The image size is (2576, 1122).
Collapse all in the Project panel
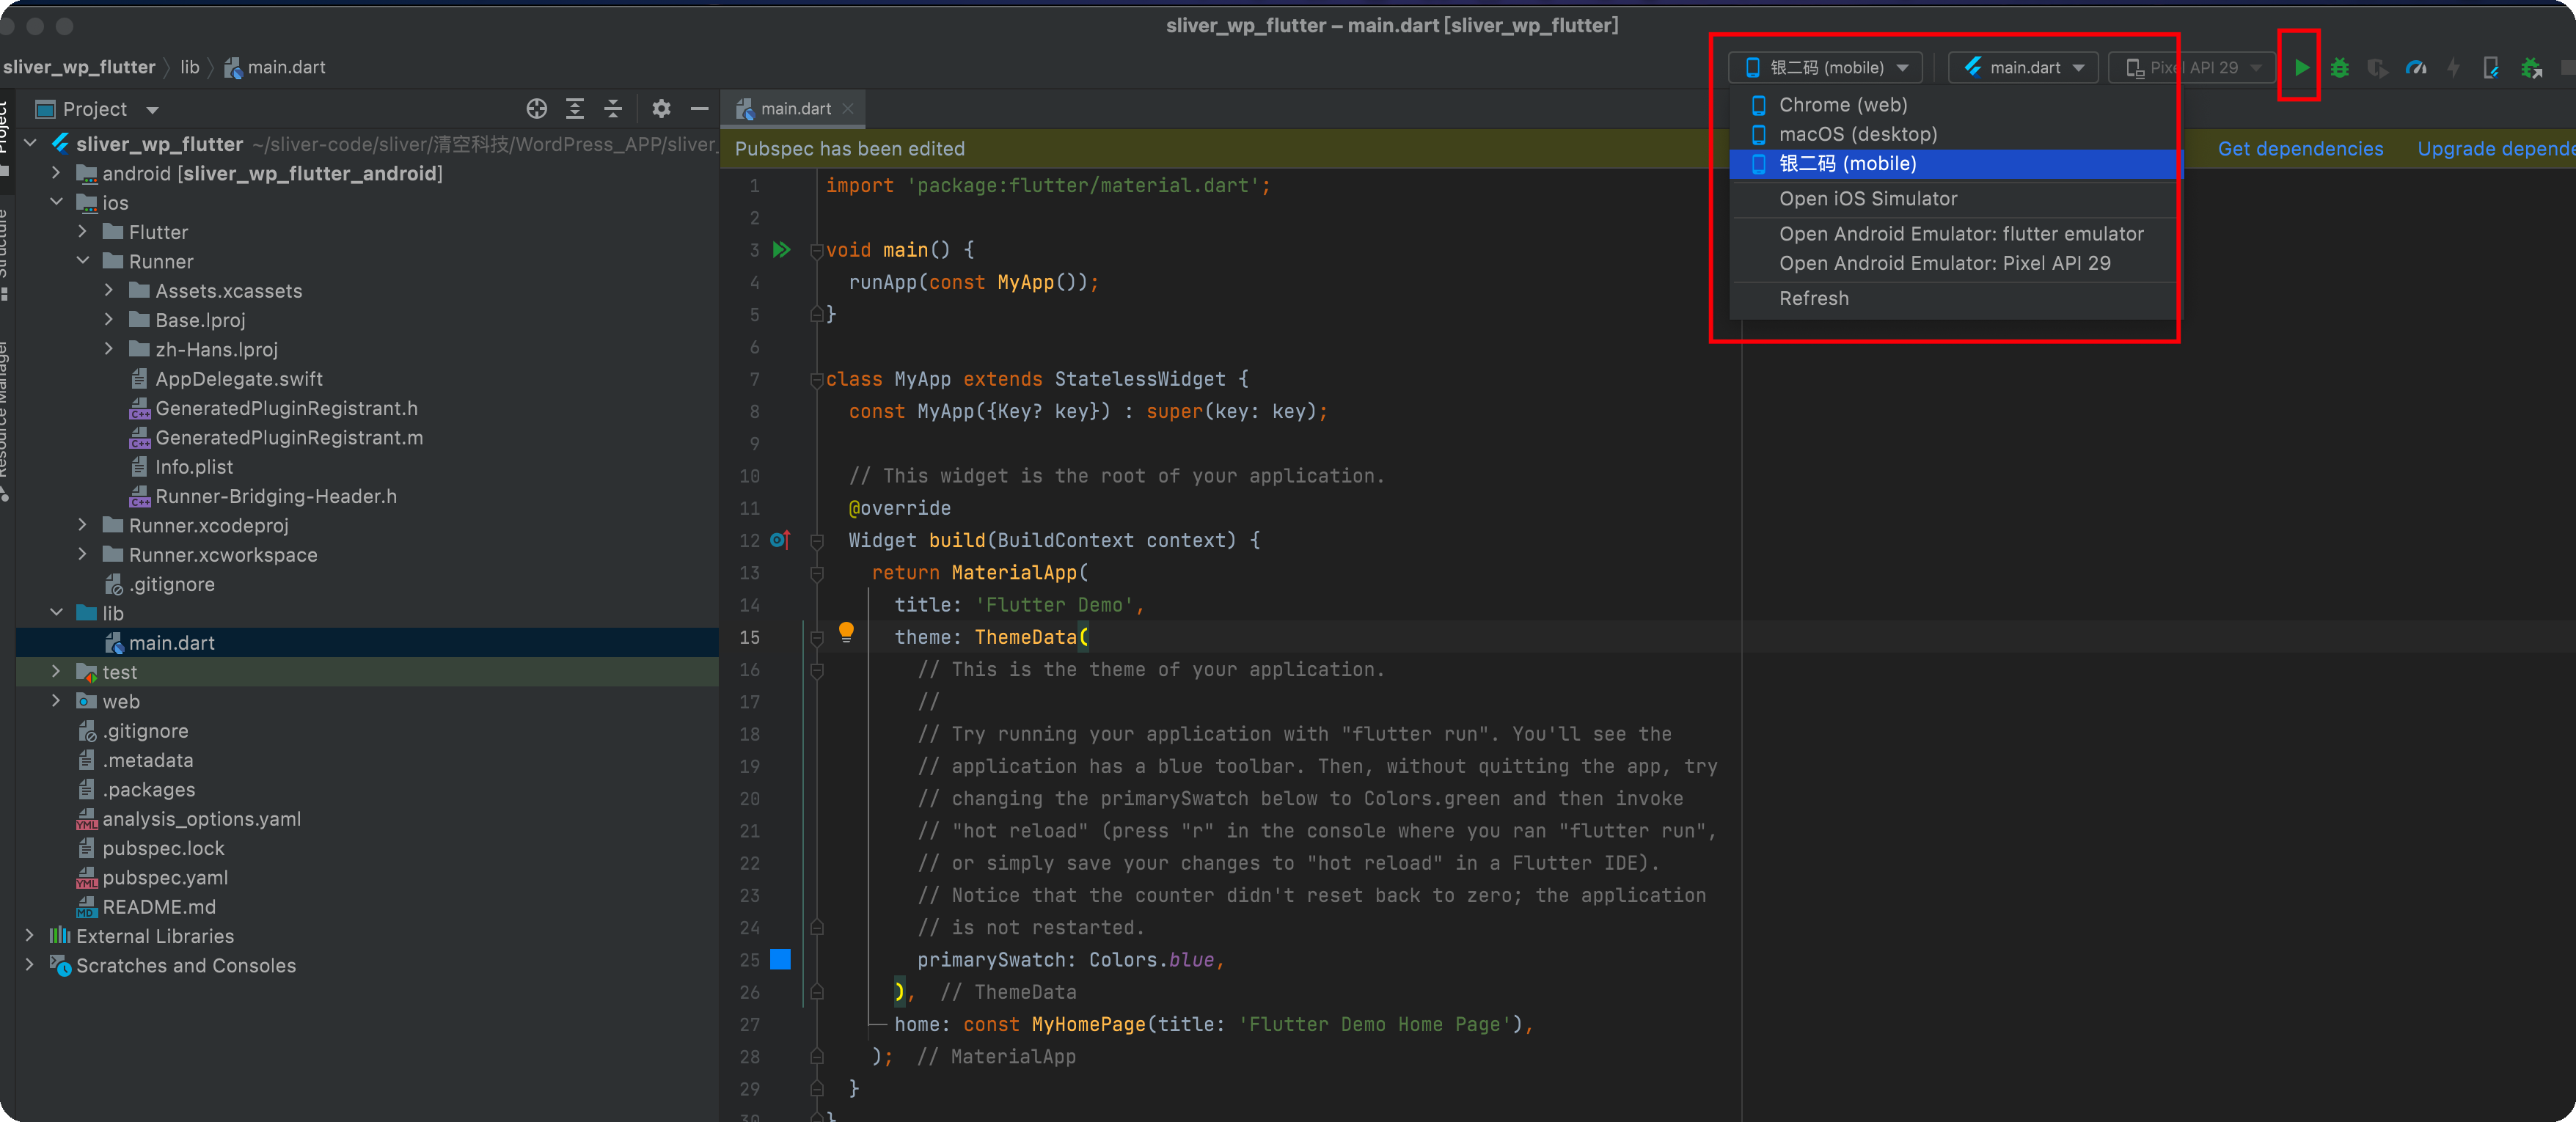coord(613,108)
